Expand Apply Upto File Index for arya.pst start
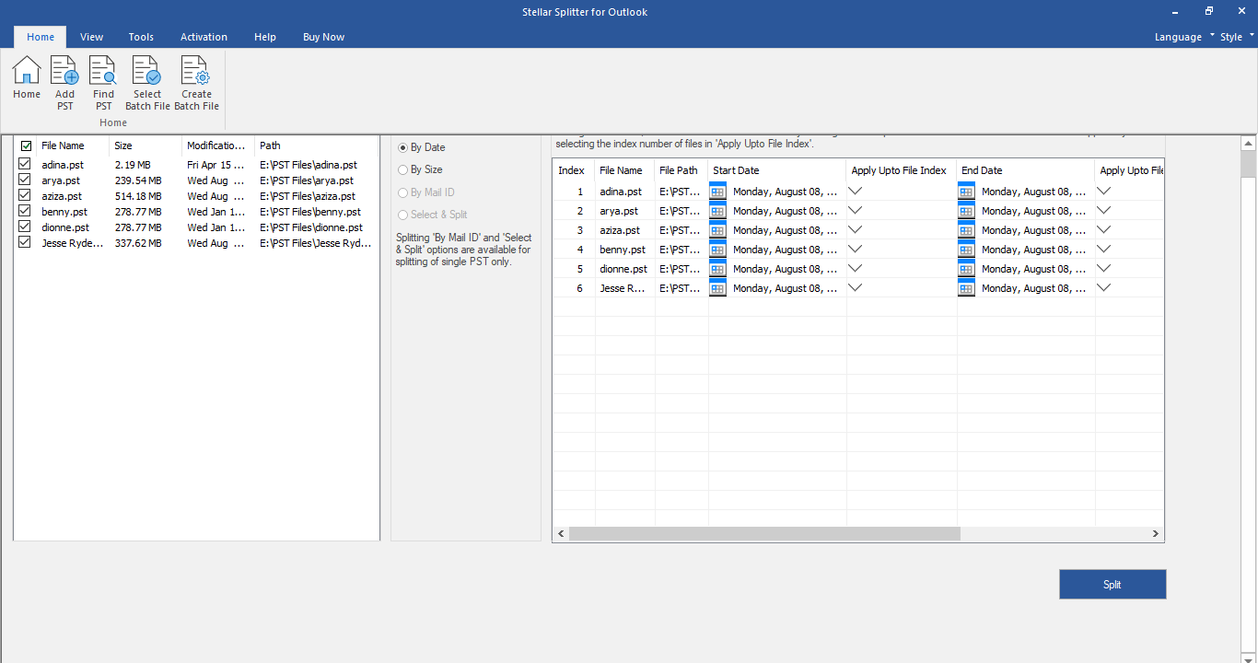The width and height of the screenshot is (1258, 663). pos(855,211)
